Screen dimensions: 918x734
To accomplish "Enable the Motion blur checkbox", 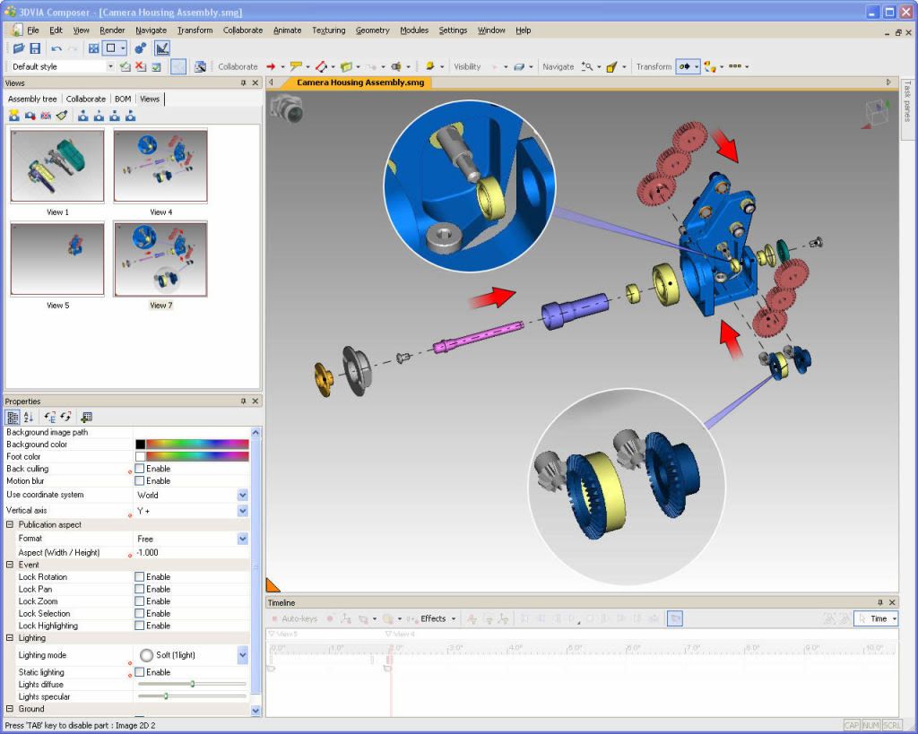I will 140,481.
